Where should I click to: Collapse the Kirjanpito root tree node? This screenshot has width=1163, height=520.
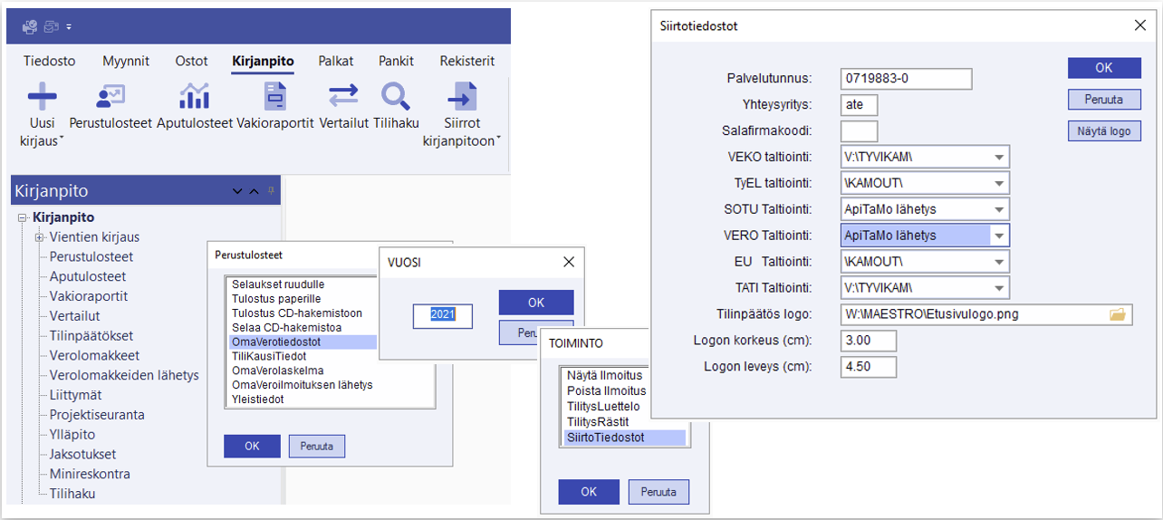coord(23,217)
